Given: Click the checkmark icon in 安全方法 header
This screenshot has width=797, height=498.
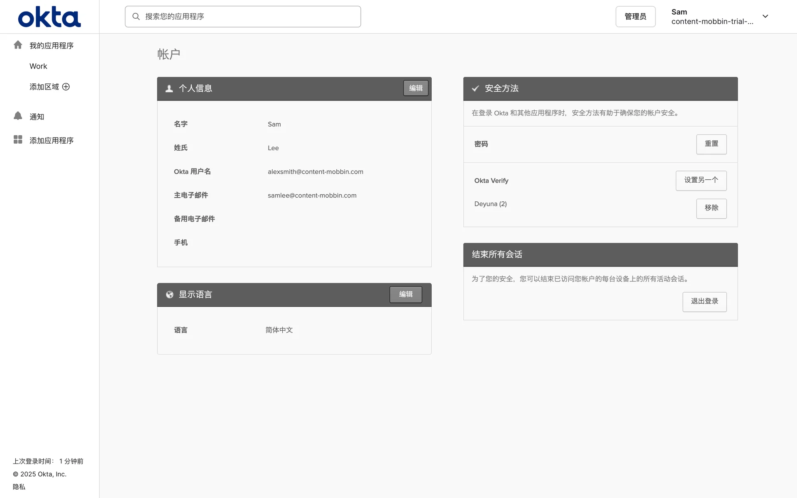Looking at the screenshot, I should click(475, 88).
